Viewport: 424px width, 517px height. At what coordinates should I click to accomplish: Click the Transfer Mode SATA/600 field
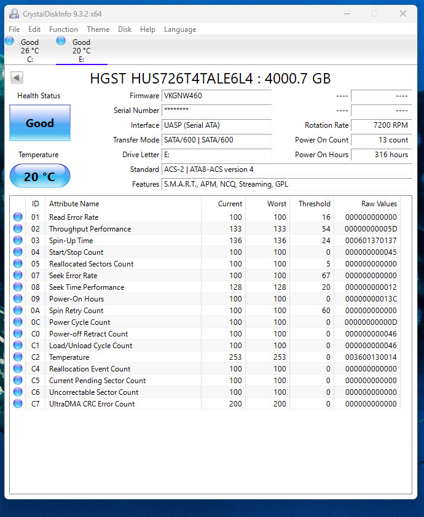click(216, 140)
